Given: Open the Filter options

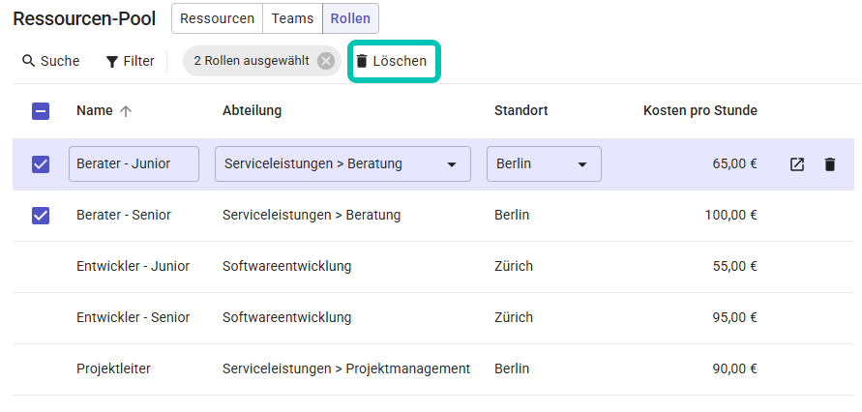Looking at the screenshot, I should 130,61.
